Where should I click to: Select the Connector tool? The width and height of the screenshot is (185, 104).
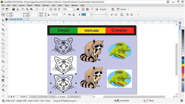3,71
